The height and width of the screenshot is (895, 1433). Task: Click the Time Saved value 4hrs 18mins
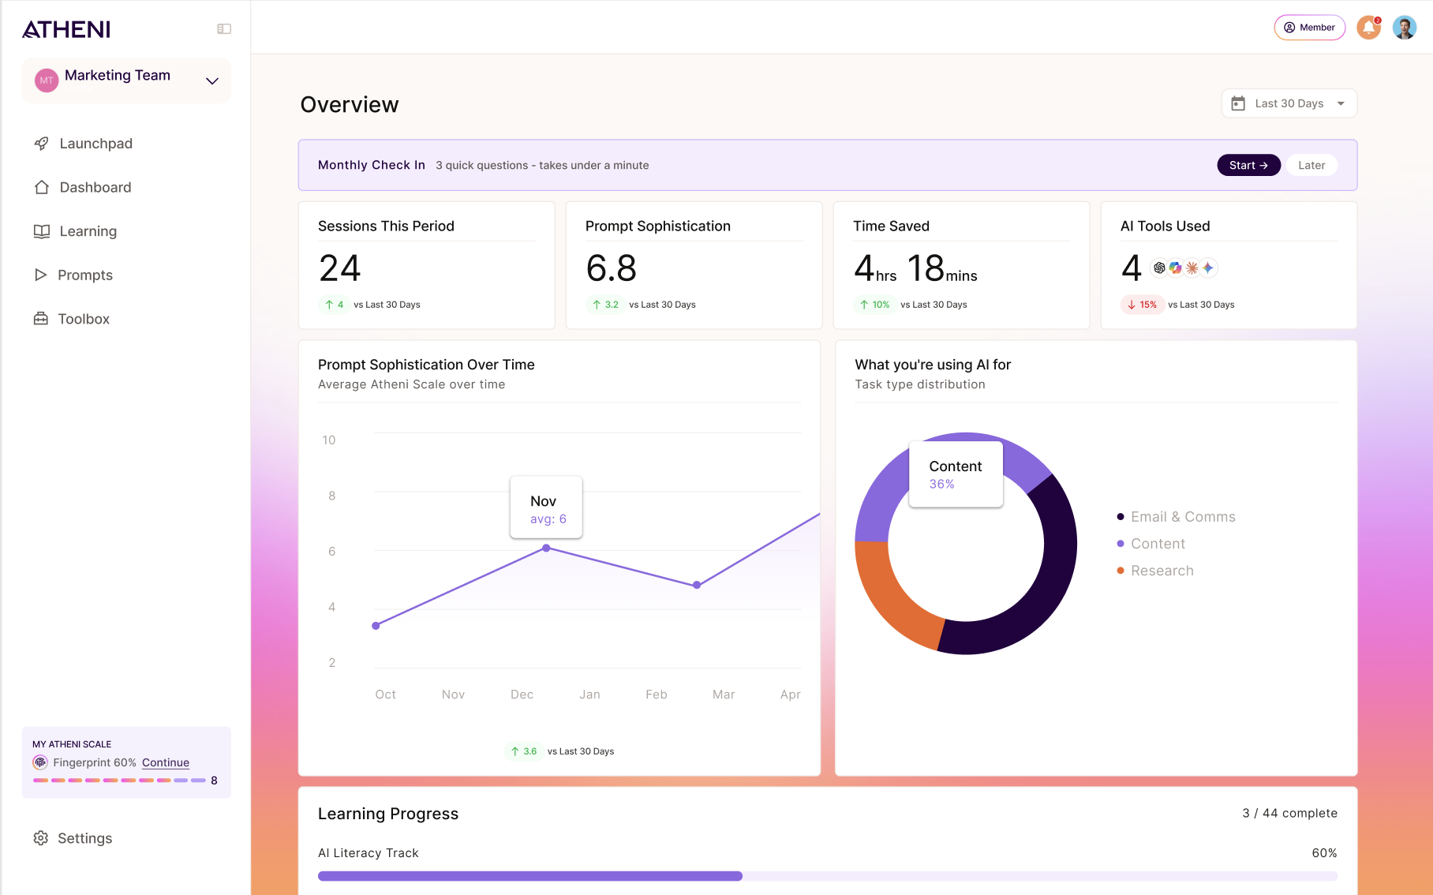coord(915,268)
